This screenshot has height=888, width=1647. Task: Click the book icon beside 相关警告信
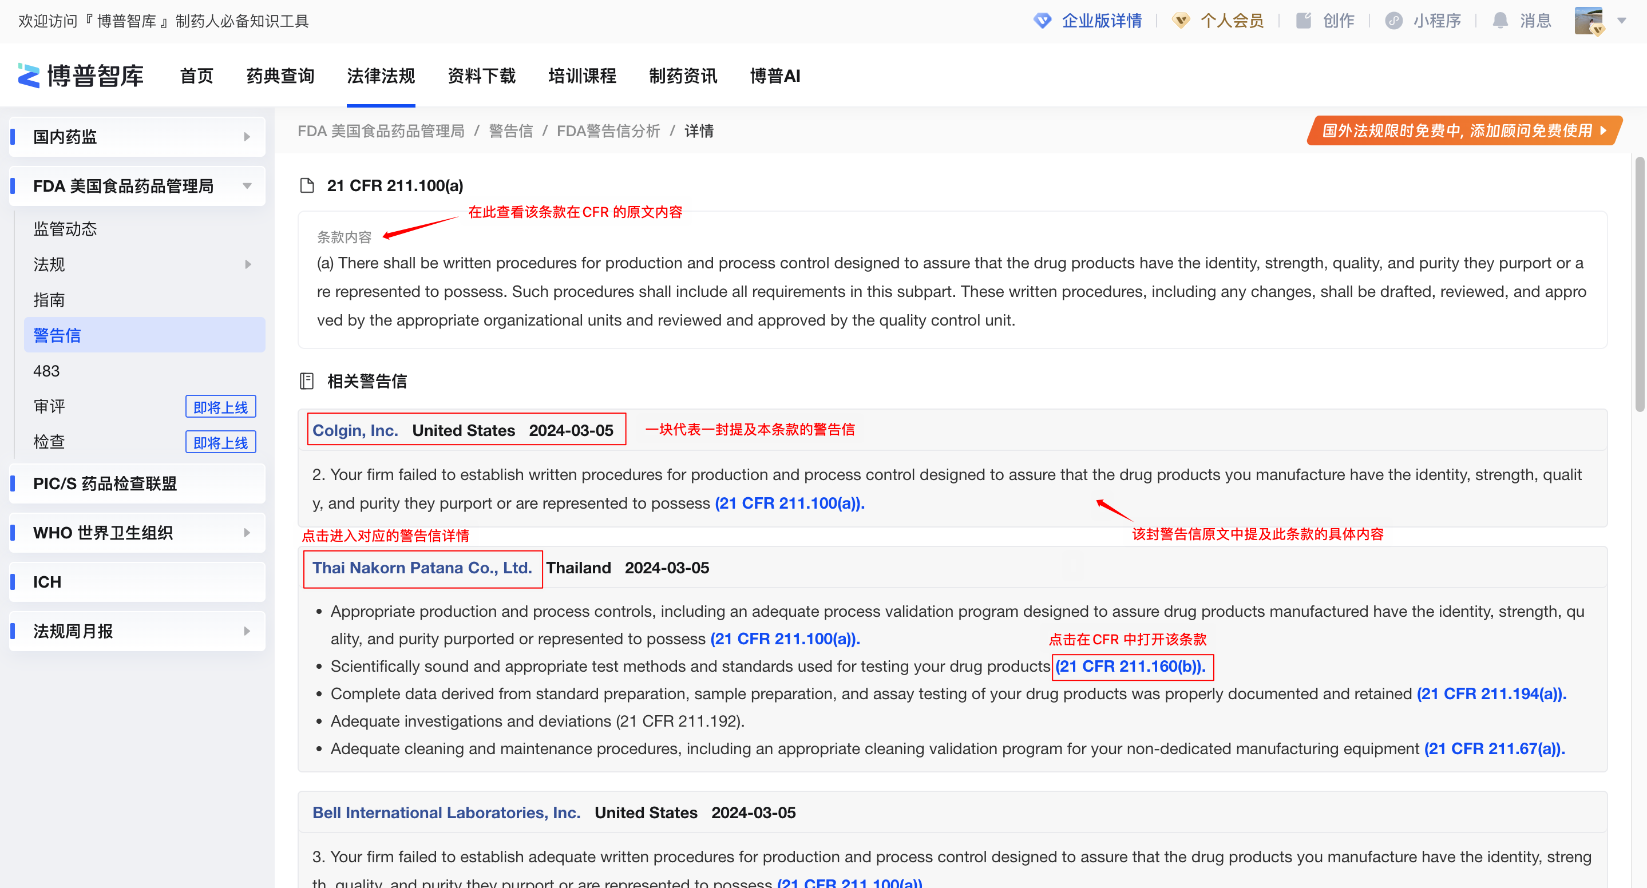pyautogui.click(x=307, y=381)
